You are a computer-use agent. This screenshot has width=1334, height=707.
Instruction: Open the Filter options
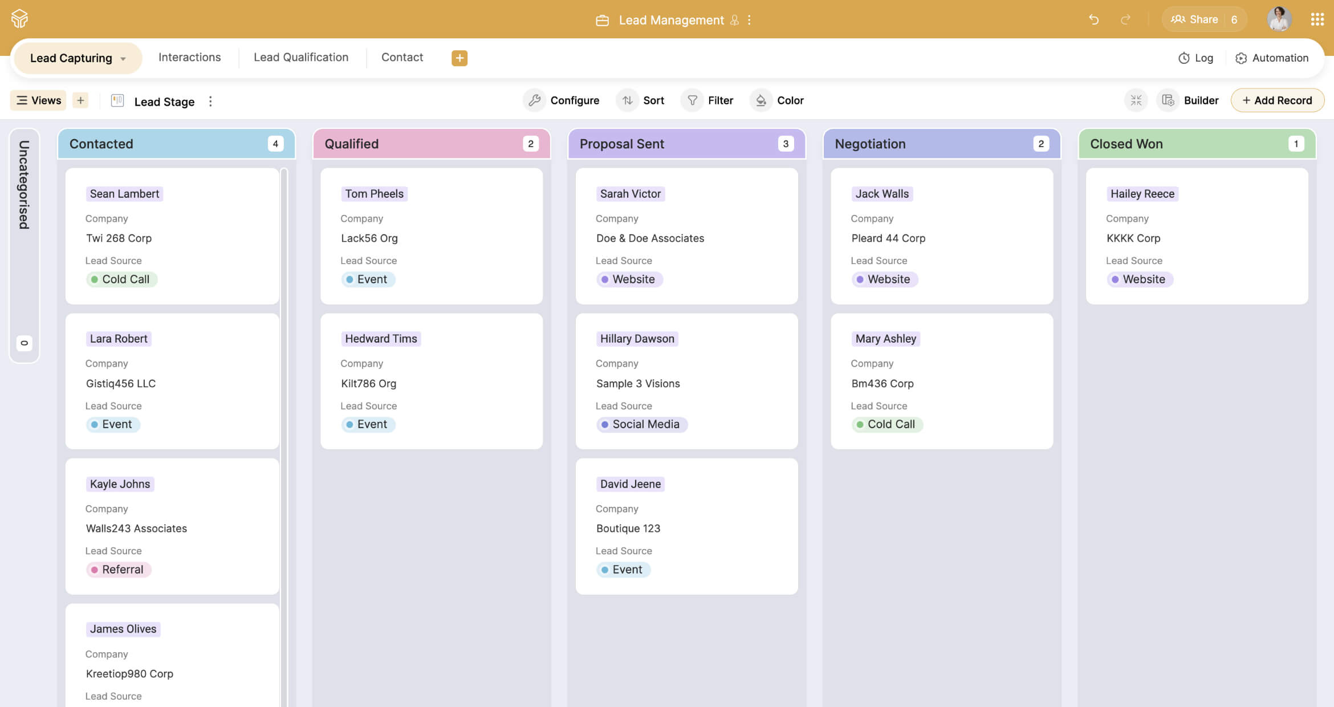coord(693,100)
